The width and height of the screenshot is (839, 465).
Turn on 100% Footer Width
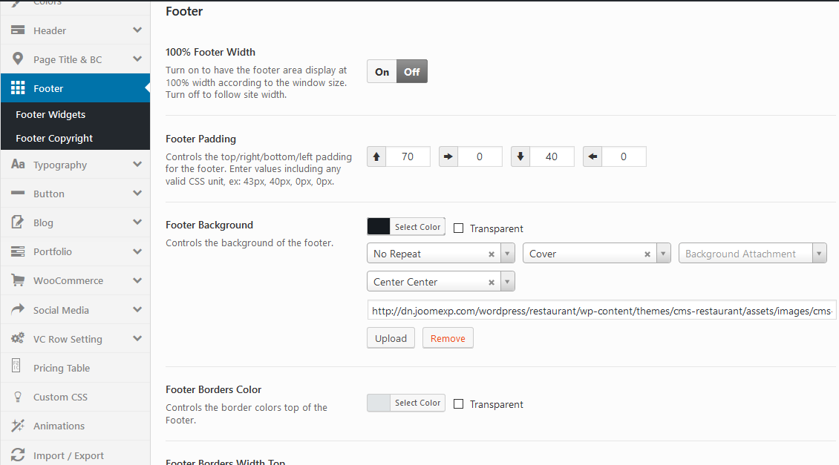pyautogui.click(x=382, y=72)
